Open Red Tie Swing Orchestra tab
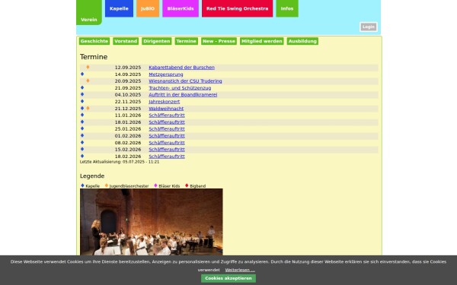The image size is (457, 285). [237, 8]
